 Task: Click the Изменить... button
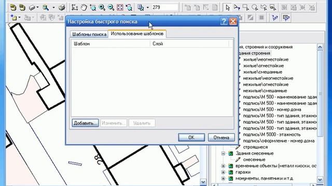pyautogui.click(x=113, y=123)
